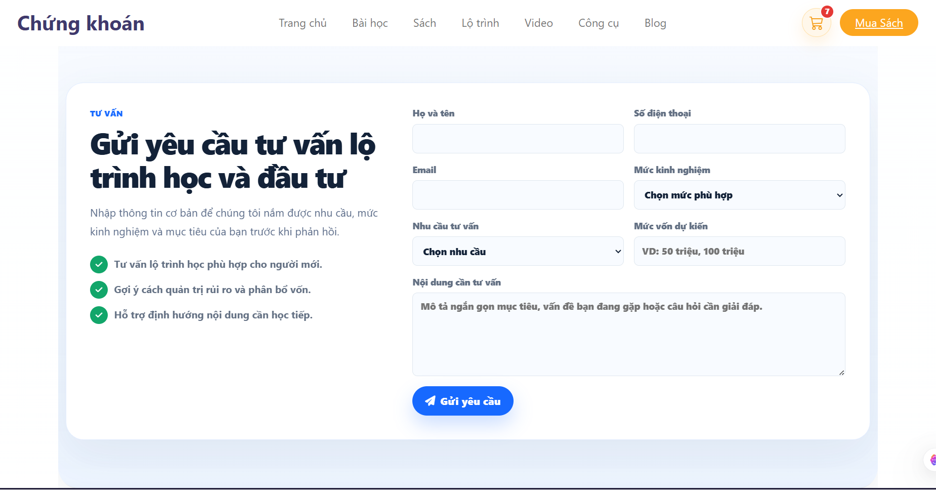This screenshot has height=490, width=936.
Task: Click into the 'Nội dung cần tư vấn' textarea
Action: (x=629, y=334)
